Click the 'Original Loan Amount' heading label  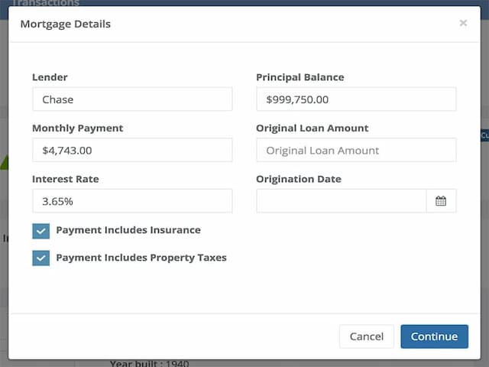coord(312,128)
